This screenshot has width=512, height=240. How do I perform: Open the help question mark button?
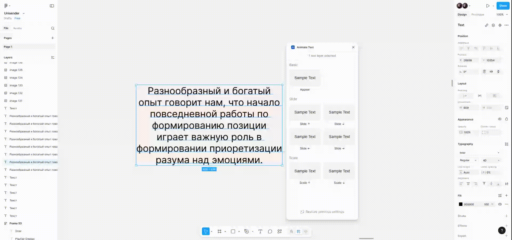pyautogui.click(x=502, y=230)
